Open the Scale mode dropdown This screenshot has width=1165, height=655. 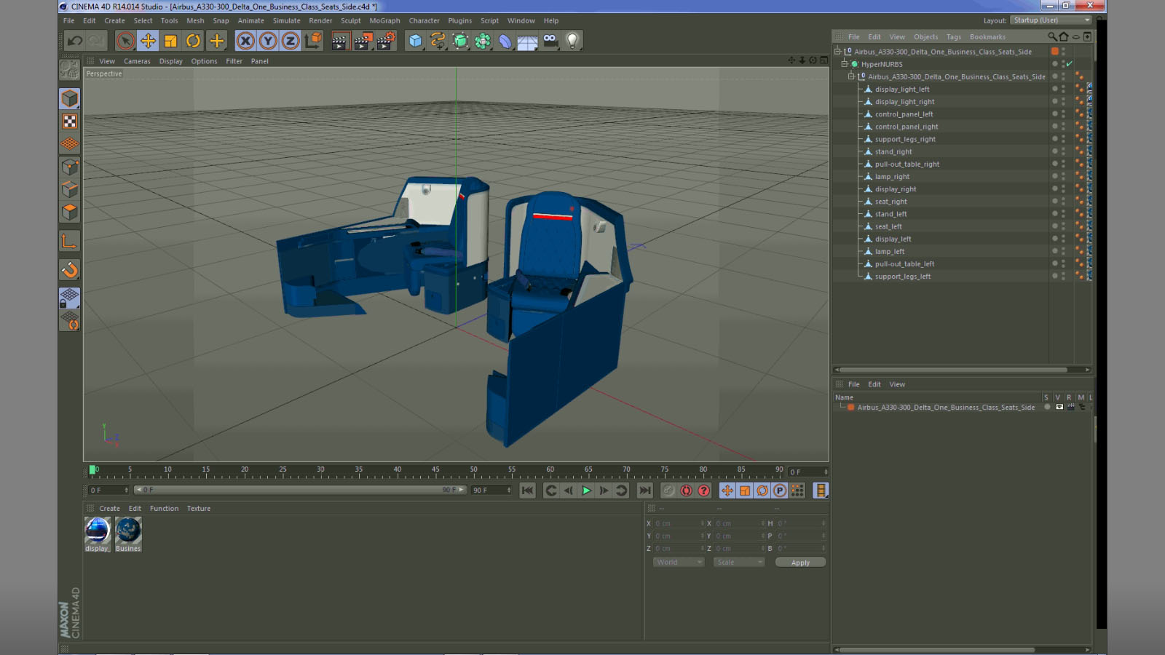tap(739, 563)
